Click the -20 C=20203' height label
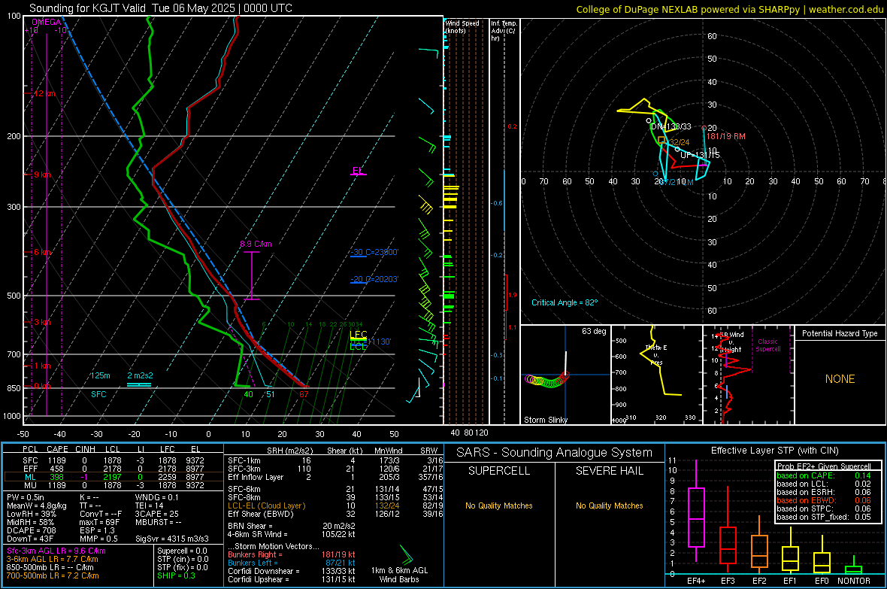Viewport: 887px width, 589px height. point(374,279)
